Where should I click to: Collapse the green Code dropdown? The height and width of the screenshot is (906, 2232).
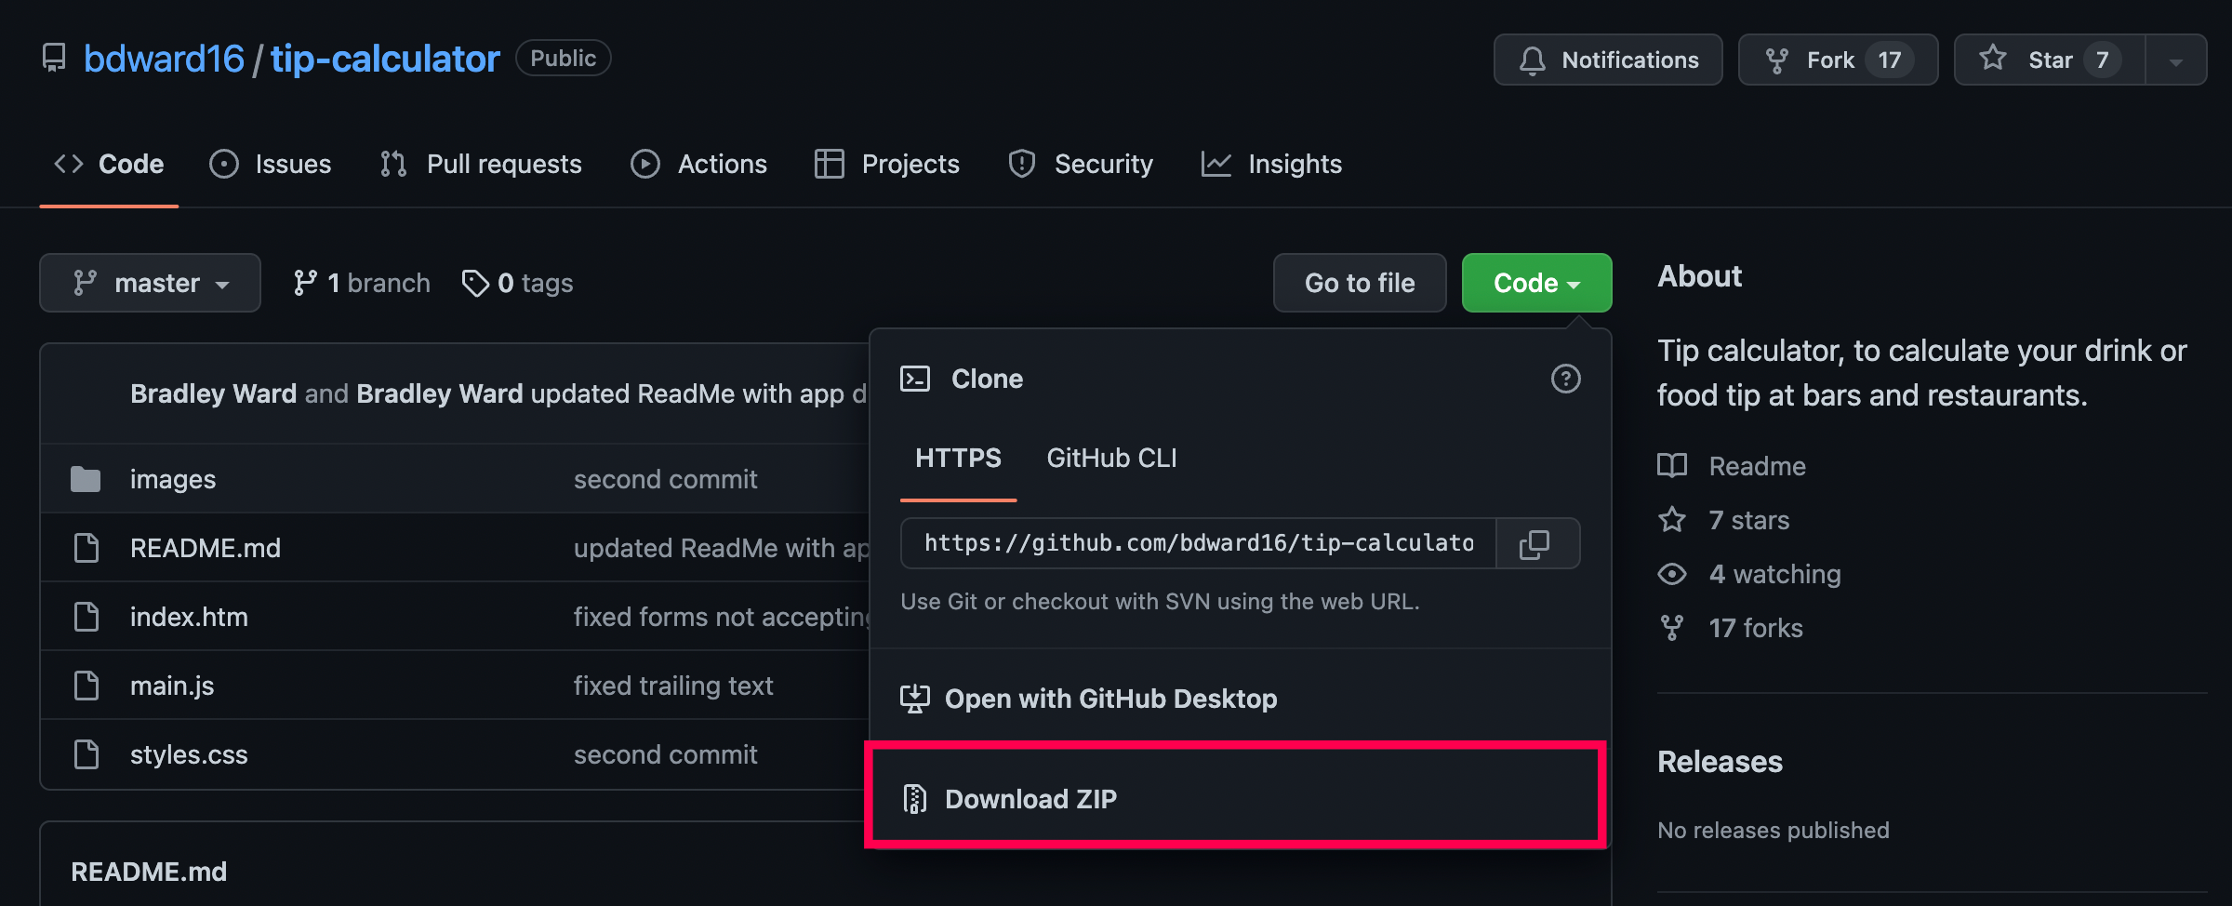click(x=1536, y=283)
